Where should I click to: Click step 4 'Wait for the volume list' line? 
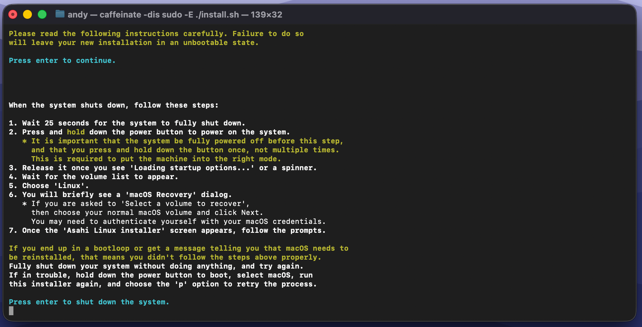pyautogui.click(x=93, y=177)
